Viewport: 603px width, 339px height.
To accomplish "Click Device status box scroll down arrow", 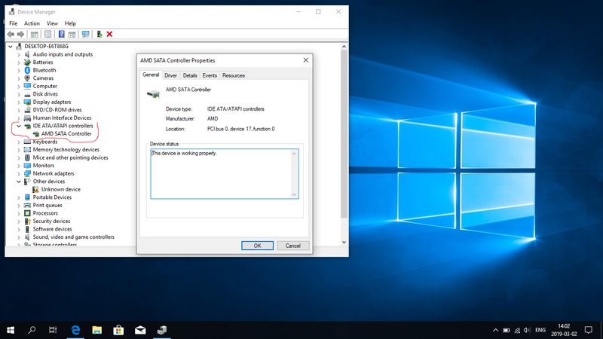I will [x=294, y=194].
